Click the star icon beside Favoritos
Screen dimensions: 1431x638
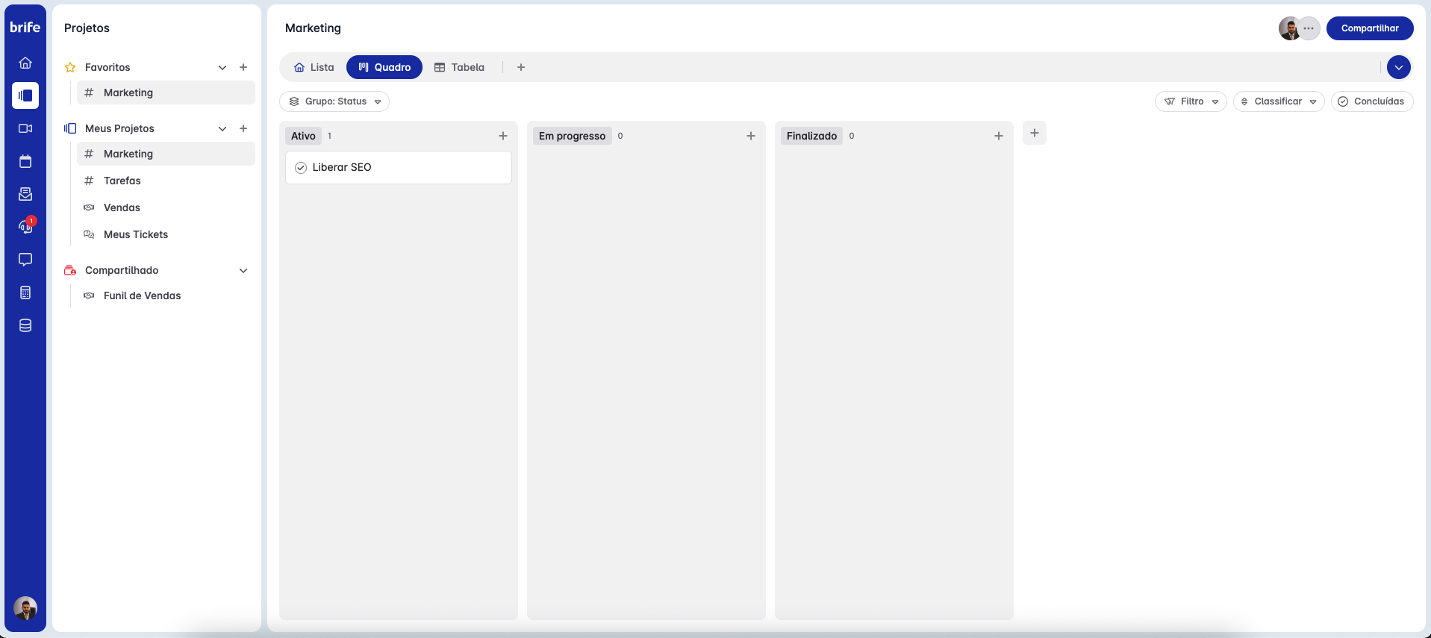70,67
